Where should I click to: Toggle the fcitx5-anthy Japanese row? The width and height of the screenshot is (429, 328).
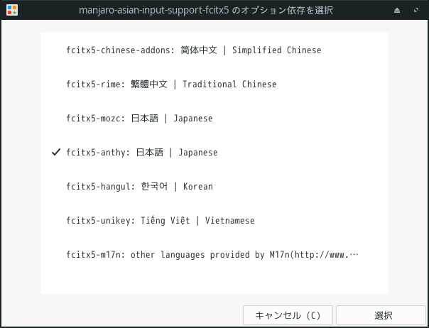(214, 152)
